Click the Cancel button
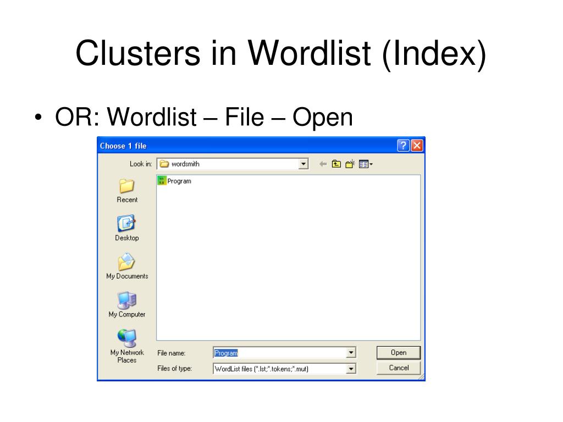The width and height of the screenshot is (563, 422). point(399,368)
